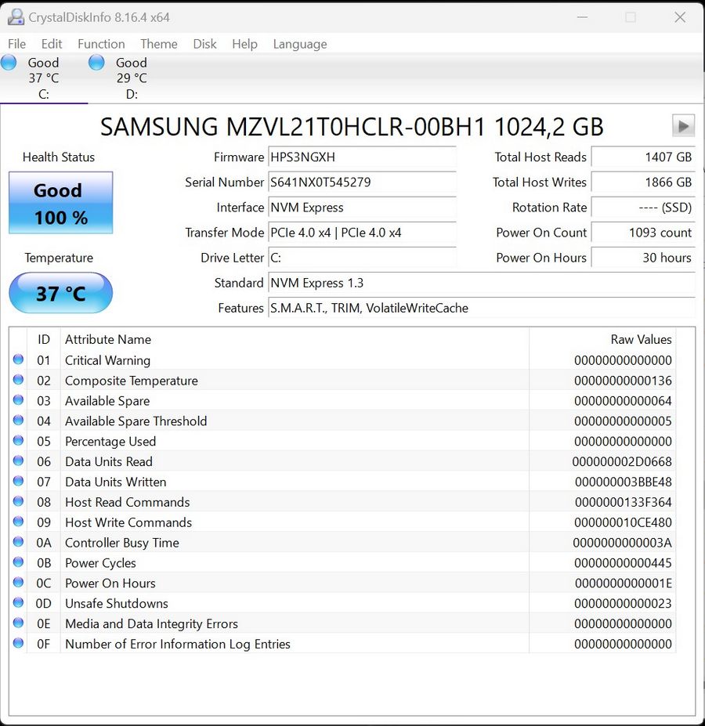Click the Total Host Writes value 1866 GB

pos(643,182)
